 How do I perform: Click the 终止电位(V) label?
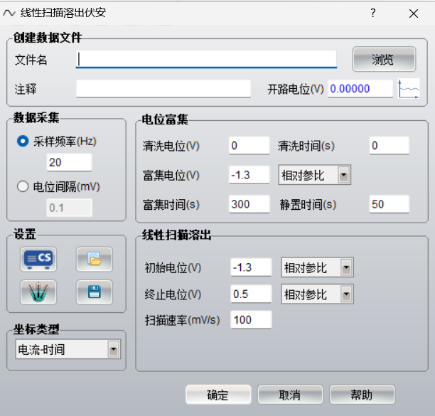pyautogui.click(x=173, y=294)
